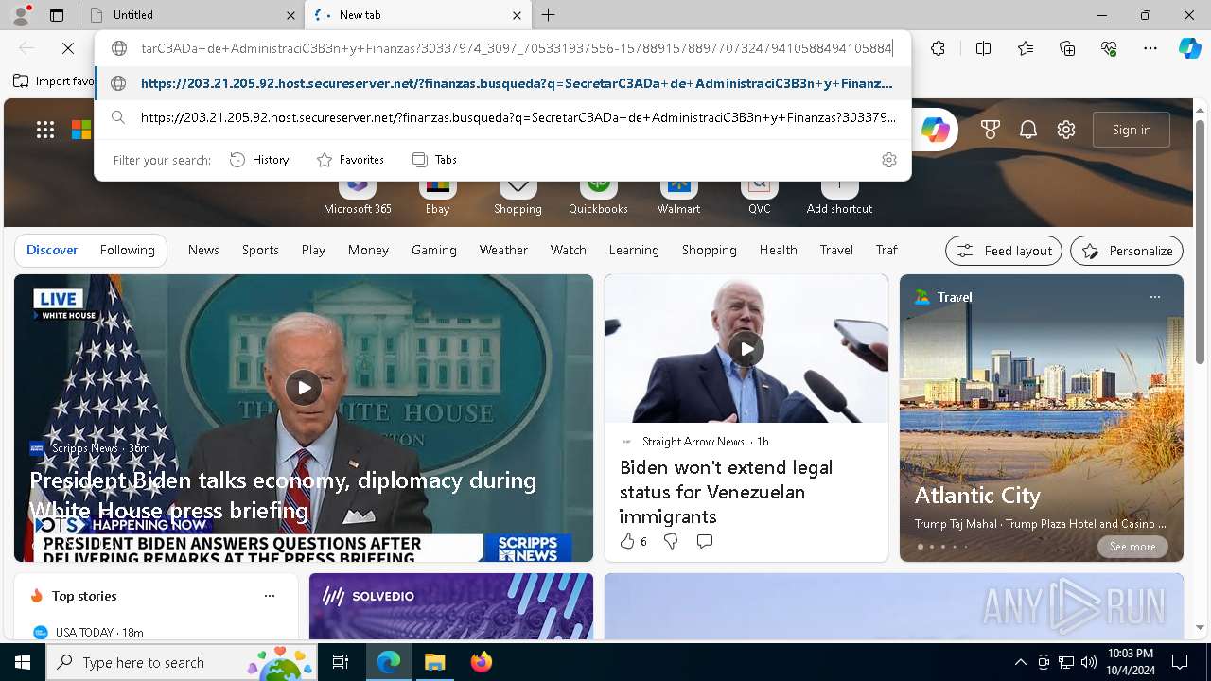This screenshot has width=1211, height=681.
Task: Open the Sports category
Action: [260, 250]
